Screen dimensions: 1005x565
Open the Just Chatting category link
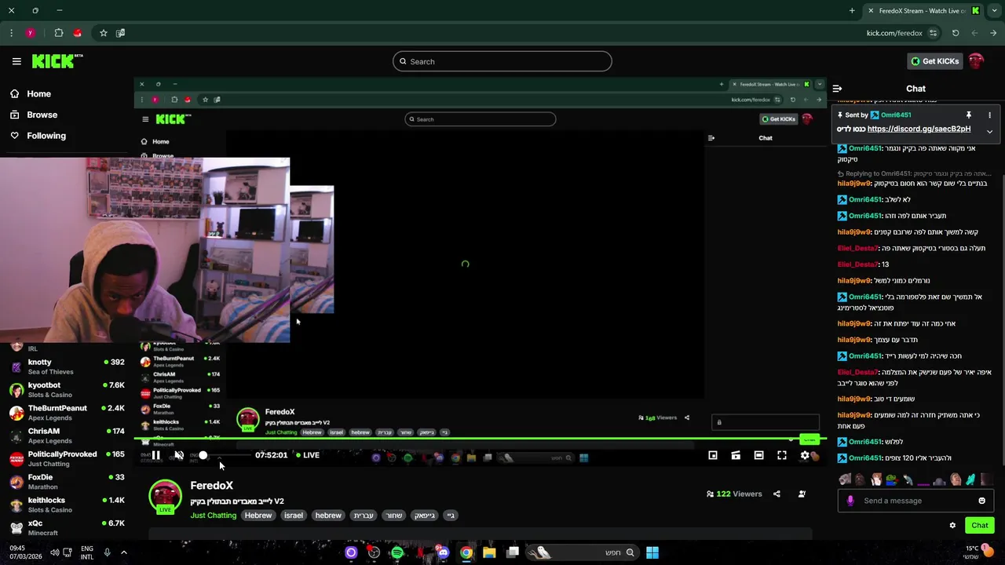pyautogui.click(x=213, y=516)
